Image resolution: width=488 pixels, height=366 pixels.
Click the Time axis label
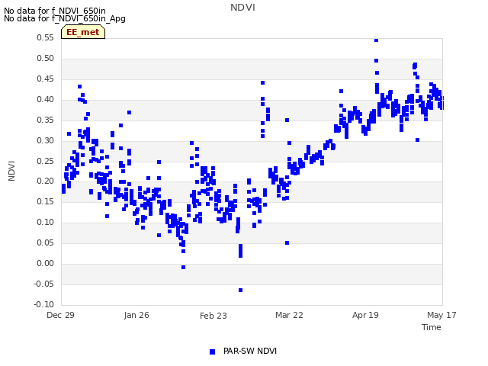(x=431, y=327)
